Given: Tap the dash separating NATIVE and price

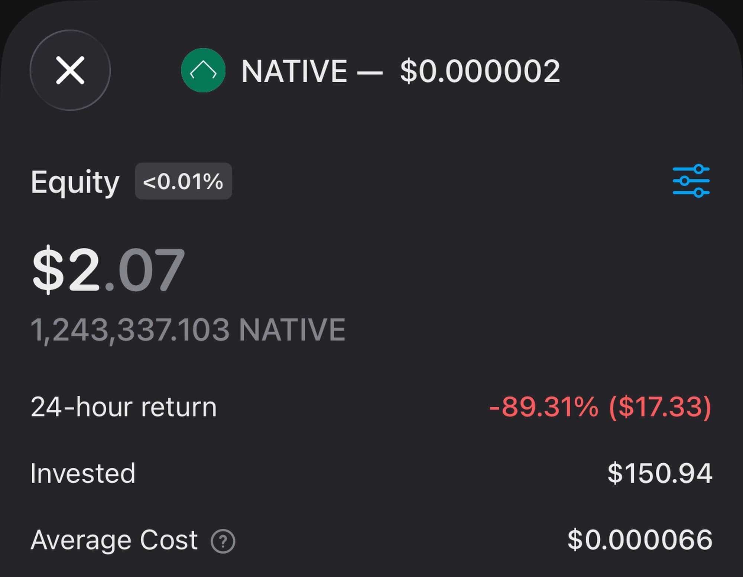Looking at the screenshot, I should (370, 72).
